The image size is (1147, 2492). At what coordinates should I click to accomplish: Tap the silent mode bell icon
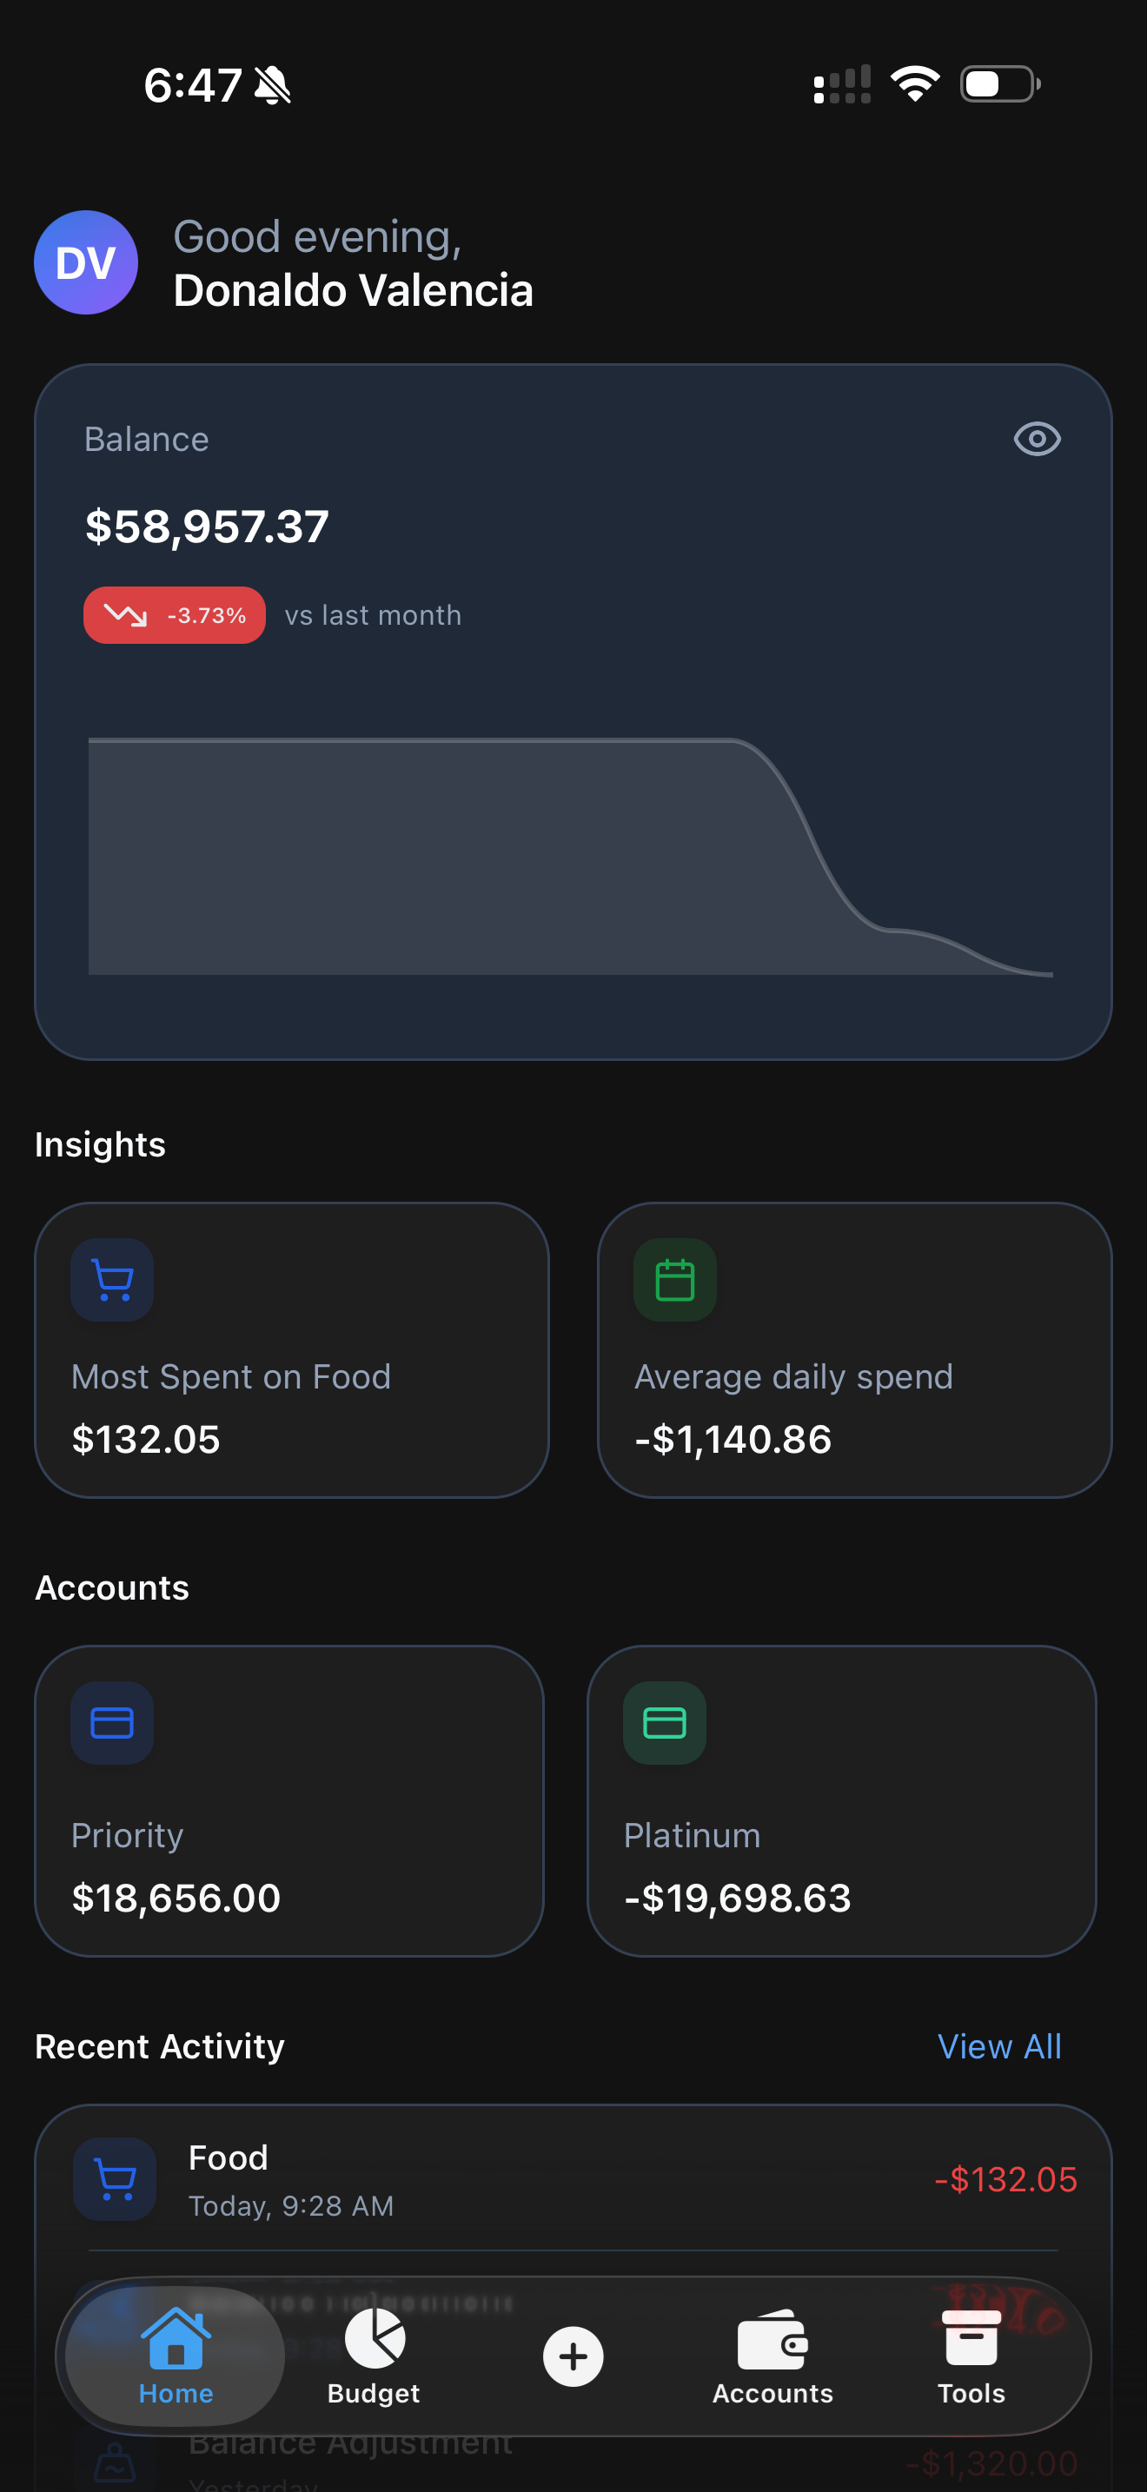point(272,85)
